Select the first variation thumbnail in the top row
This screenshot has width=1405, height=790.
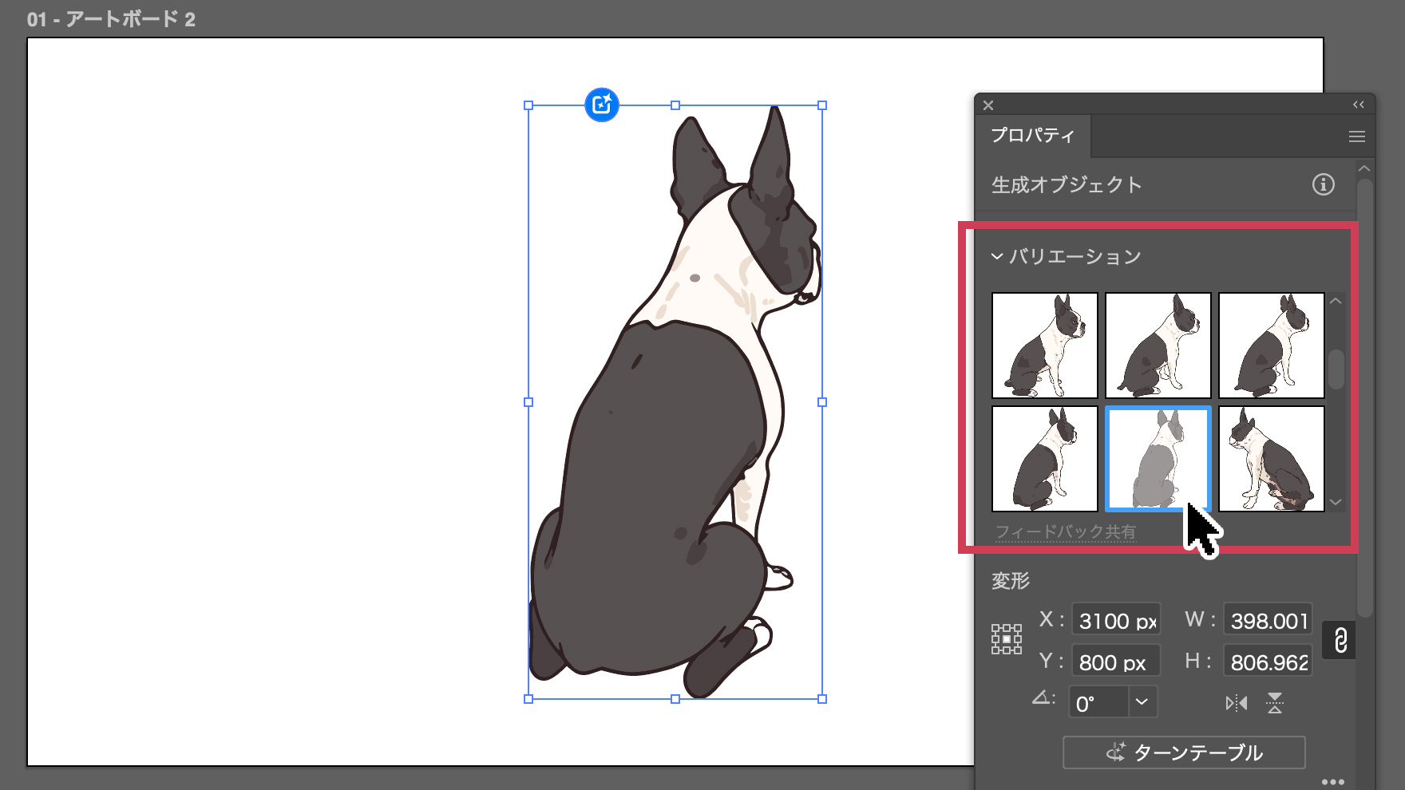(x=1044, y=346)
